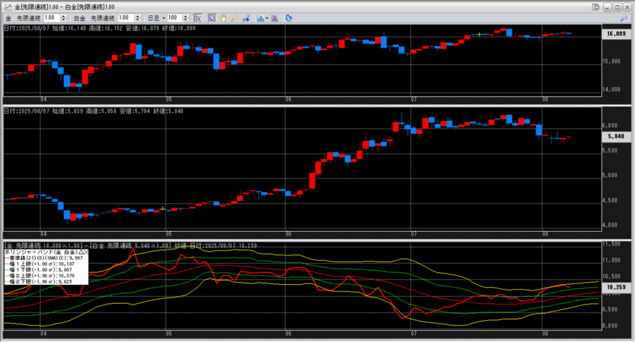This screenshot has width=635, height=342.
Task: Click the 白金 symbol button in toolbar
Action: click(x=79, y=18)
